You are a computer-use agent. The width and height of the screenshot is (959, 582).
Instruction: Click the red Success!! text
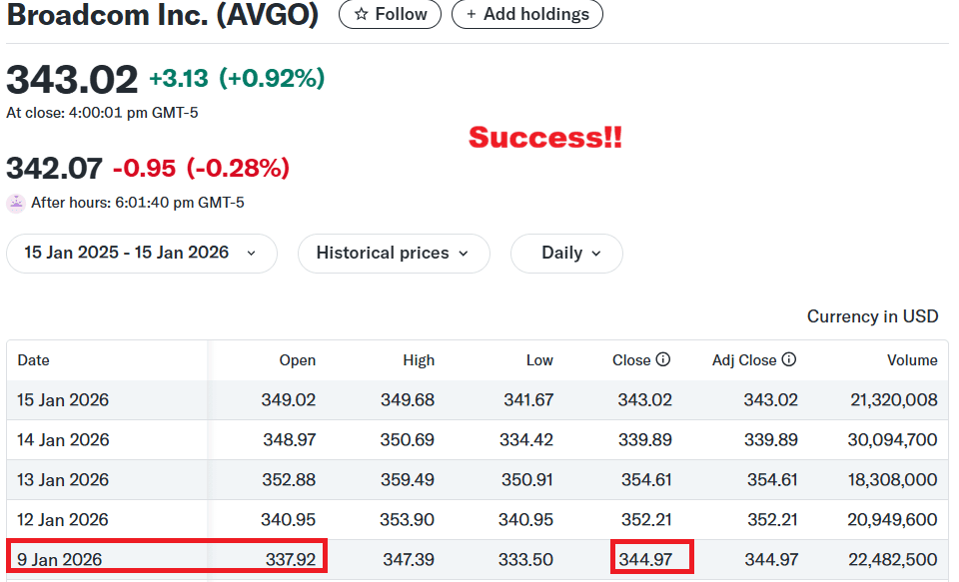point(545,138)
